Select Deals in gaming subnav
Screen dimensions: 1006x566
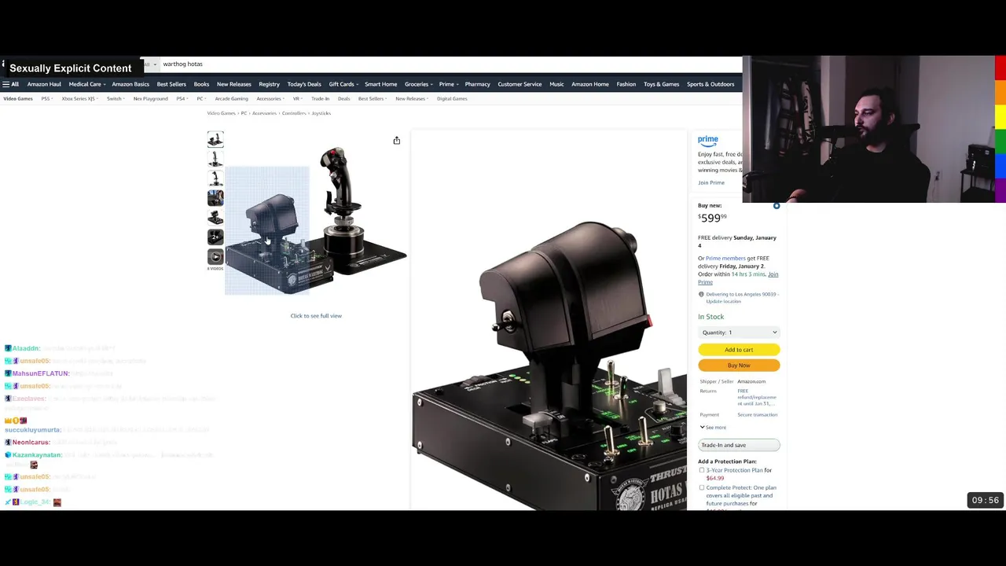pos(343,99)
